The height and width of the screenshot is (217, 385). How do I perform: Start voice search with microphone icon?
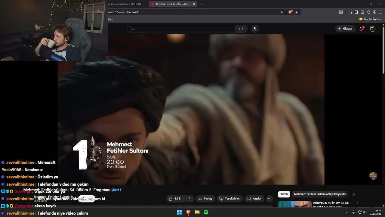pyautogui.click(x=255, y=29)
